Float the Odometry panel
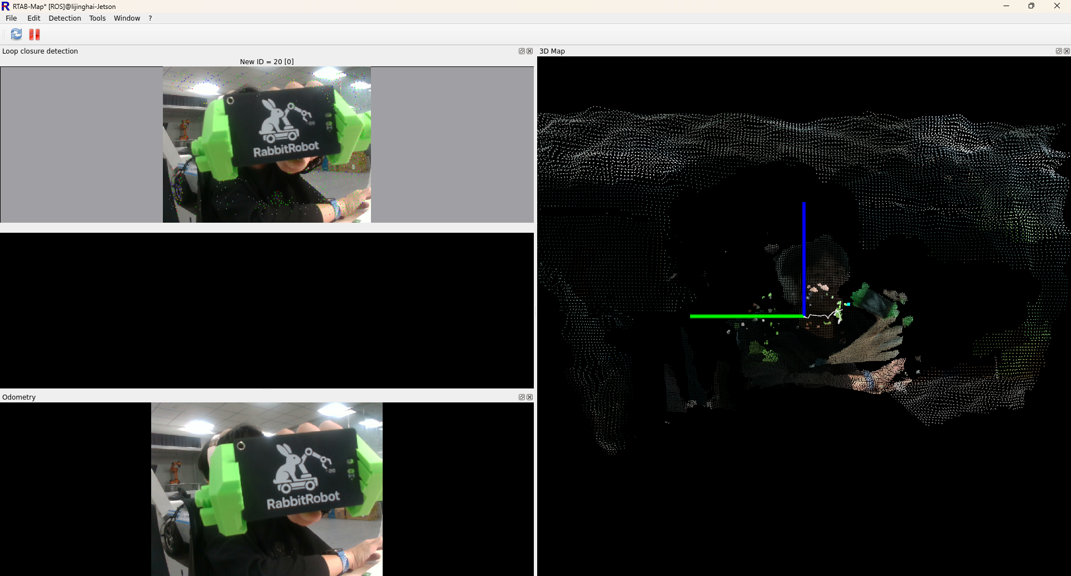The image size is (1071, 576). [522, 397]
